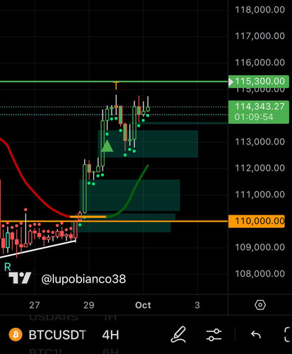Tap the Bitcoin symbol icon
The image size is (292, 354).
[x=16, y=335]
